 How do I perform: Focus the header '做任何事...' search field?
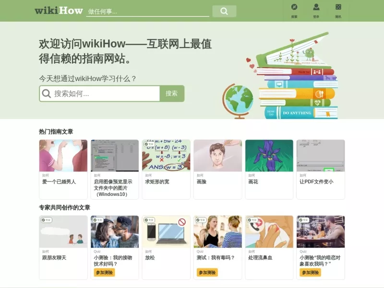148,11
